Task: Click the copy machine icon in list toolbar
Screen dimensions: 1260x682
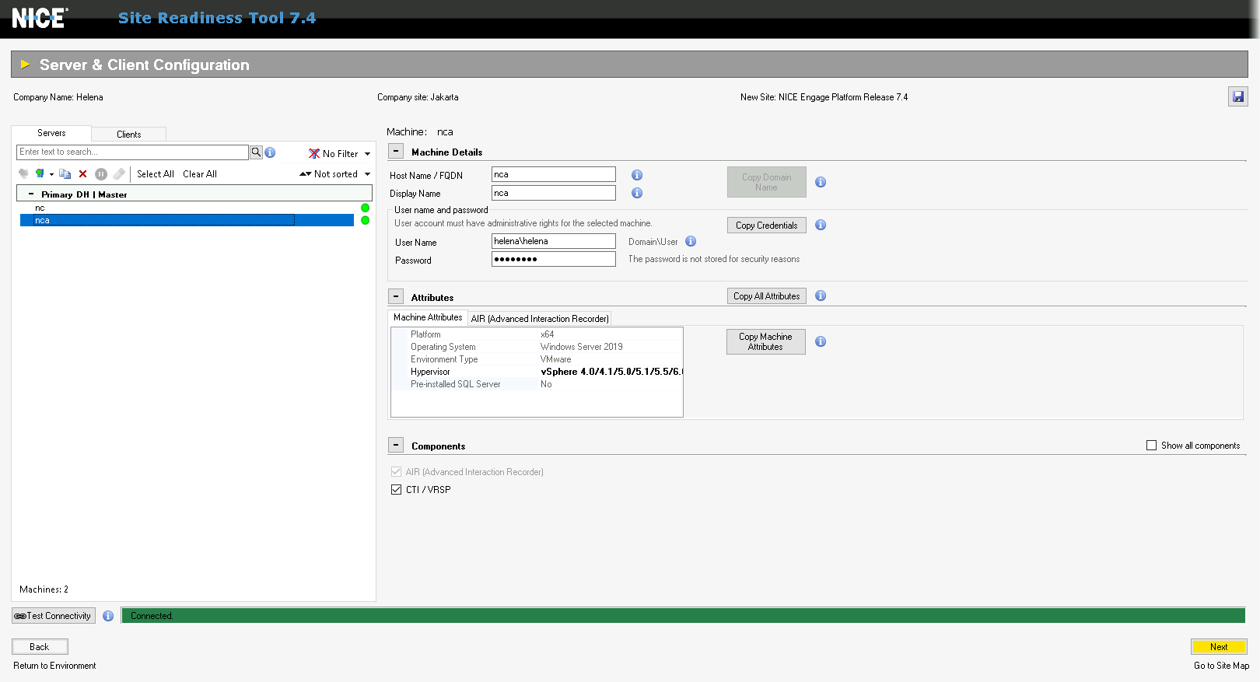Action: 65,174
